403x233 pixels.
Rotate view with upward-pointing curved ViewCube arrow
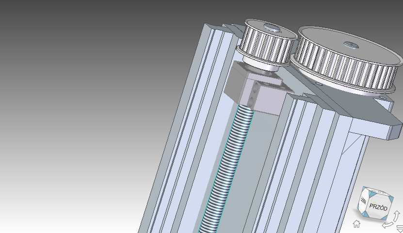397,216
